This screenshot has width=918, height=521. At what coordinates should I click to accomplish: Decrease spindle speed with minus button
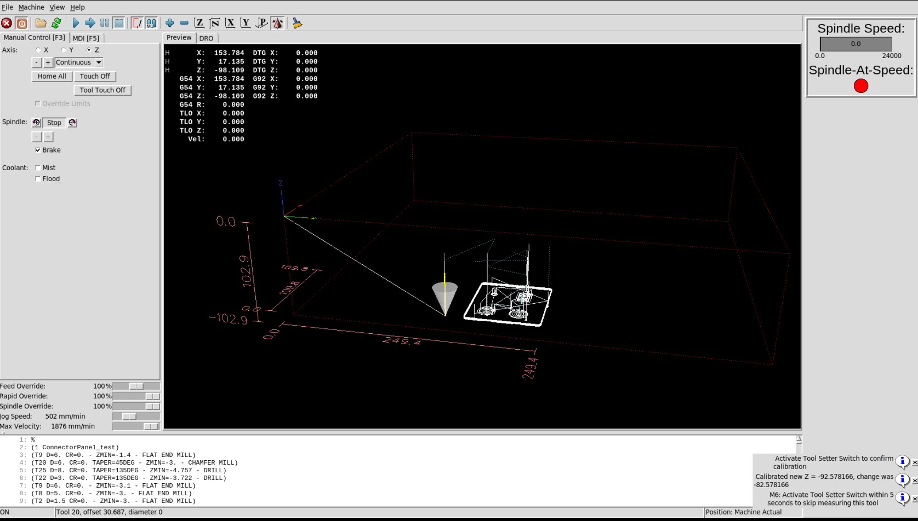pos(37,137)
